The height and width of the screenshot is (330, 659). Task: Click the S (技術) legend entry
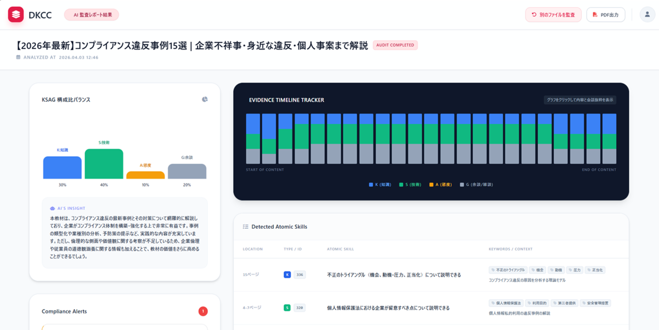pos(410,184)
